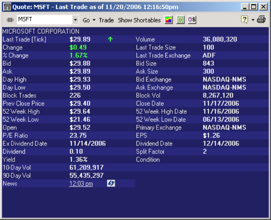Click the Ask Size value 300
Viewport: 271px width, 220px height.
pyautogui.click(x=208, y=71)
